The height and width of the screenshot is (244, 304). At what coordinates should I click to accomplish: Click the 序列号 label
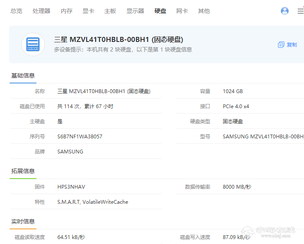(37, 136)
